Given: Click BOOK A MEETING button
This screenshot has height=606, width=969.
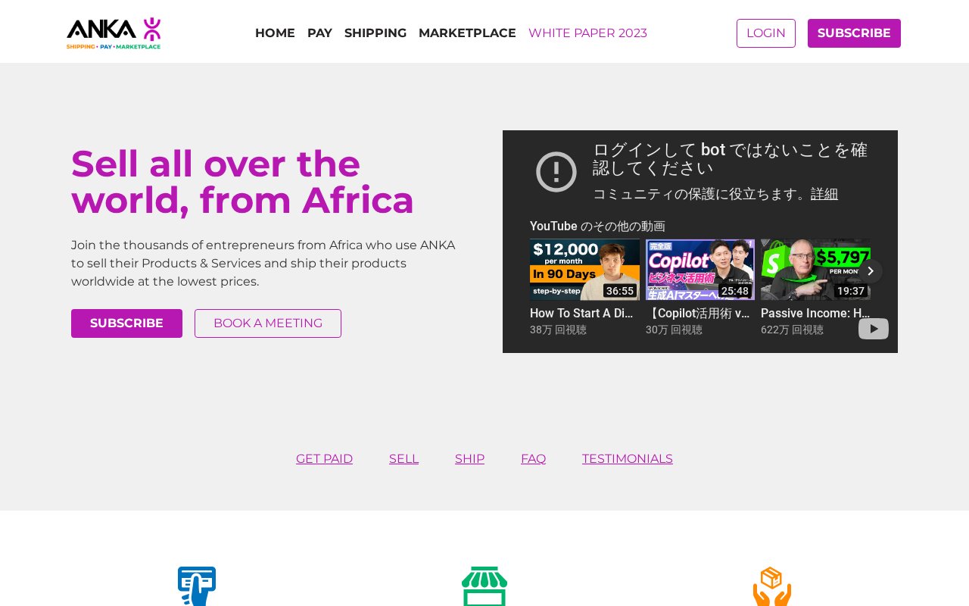Looking at the screenshot, I should point(268,323).
